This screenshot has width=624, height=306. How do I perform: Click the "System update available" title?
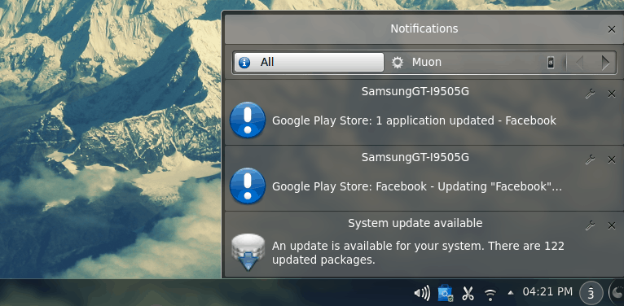pos(415,223)
